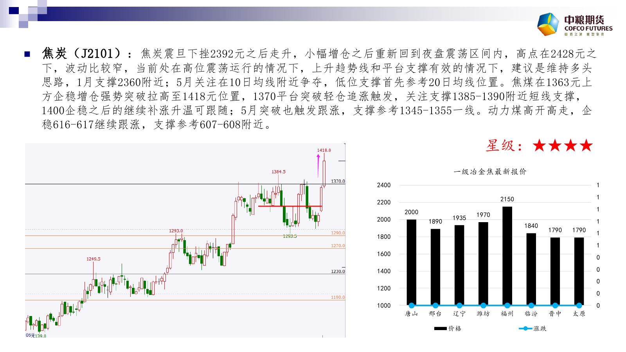Select the black 价格 legend swatch

point(440,329)
